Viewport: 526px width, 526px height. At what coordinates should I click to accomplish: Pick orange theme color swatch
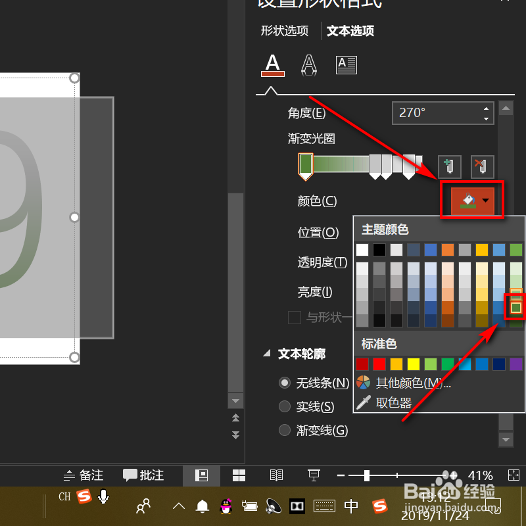[x=448, y=250]
